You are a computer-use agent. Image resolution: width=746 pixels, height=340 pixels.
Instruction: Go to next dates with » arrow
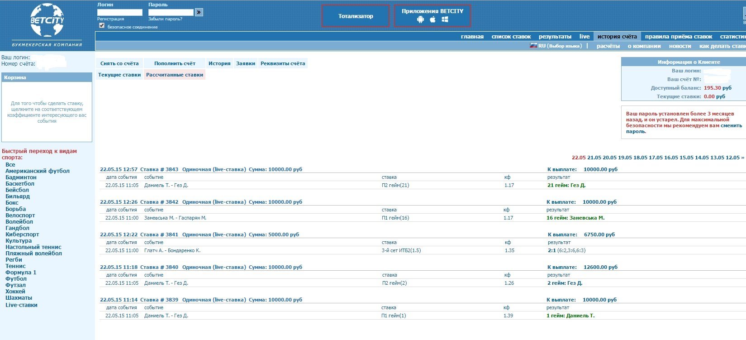pos(742,158)
